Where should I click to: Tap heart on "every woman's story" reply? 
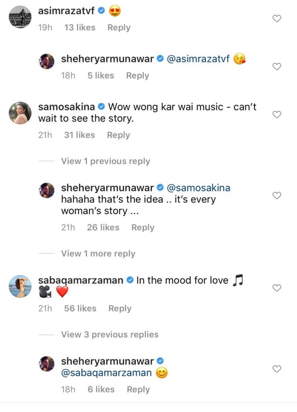(x=277, y=196)
